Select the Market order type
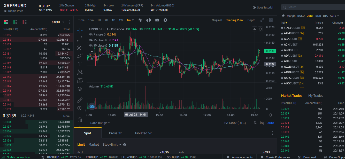Screen dimensions: 345x159 94,145
